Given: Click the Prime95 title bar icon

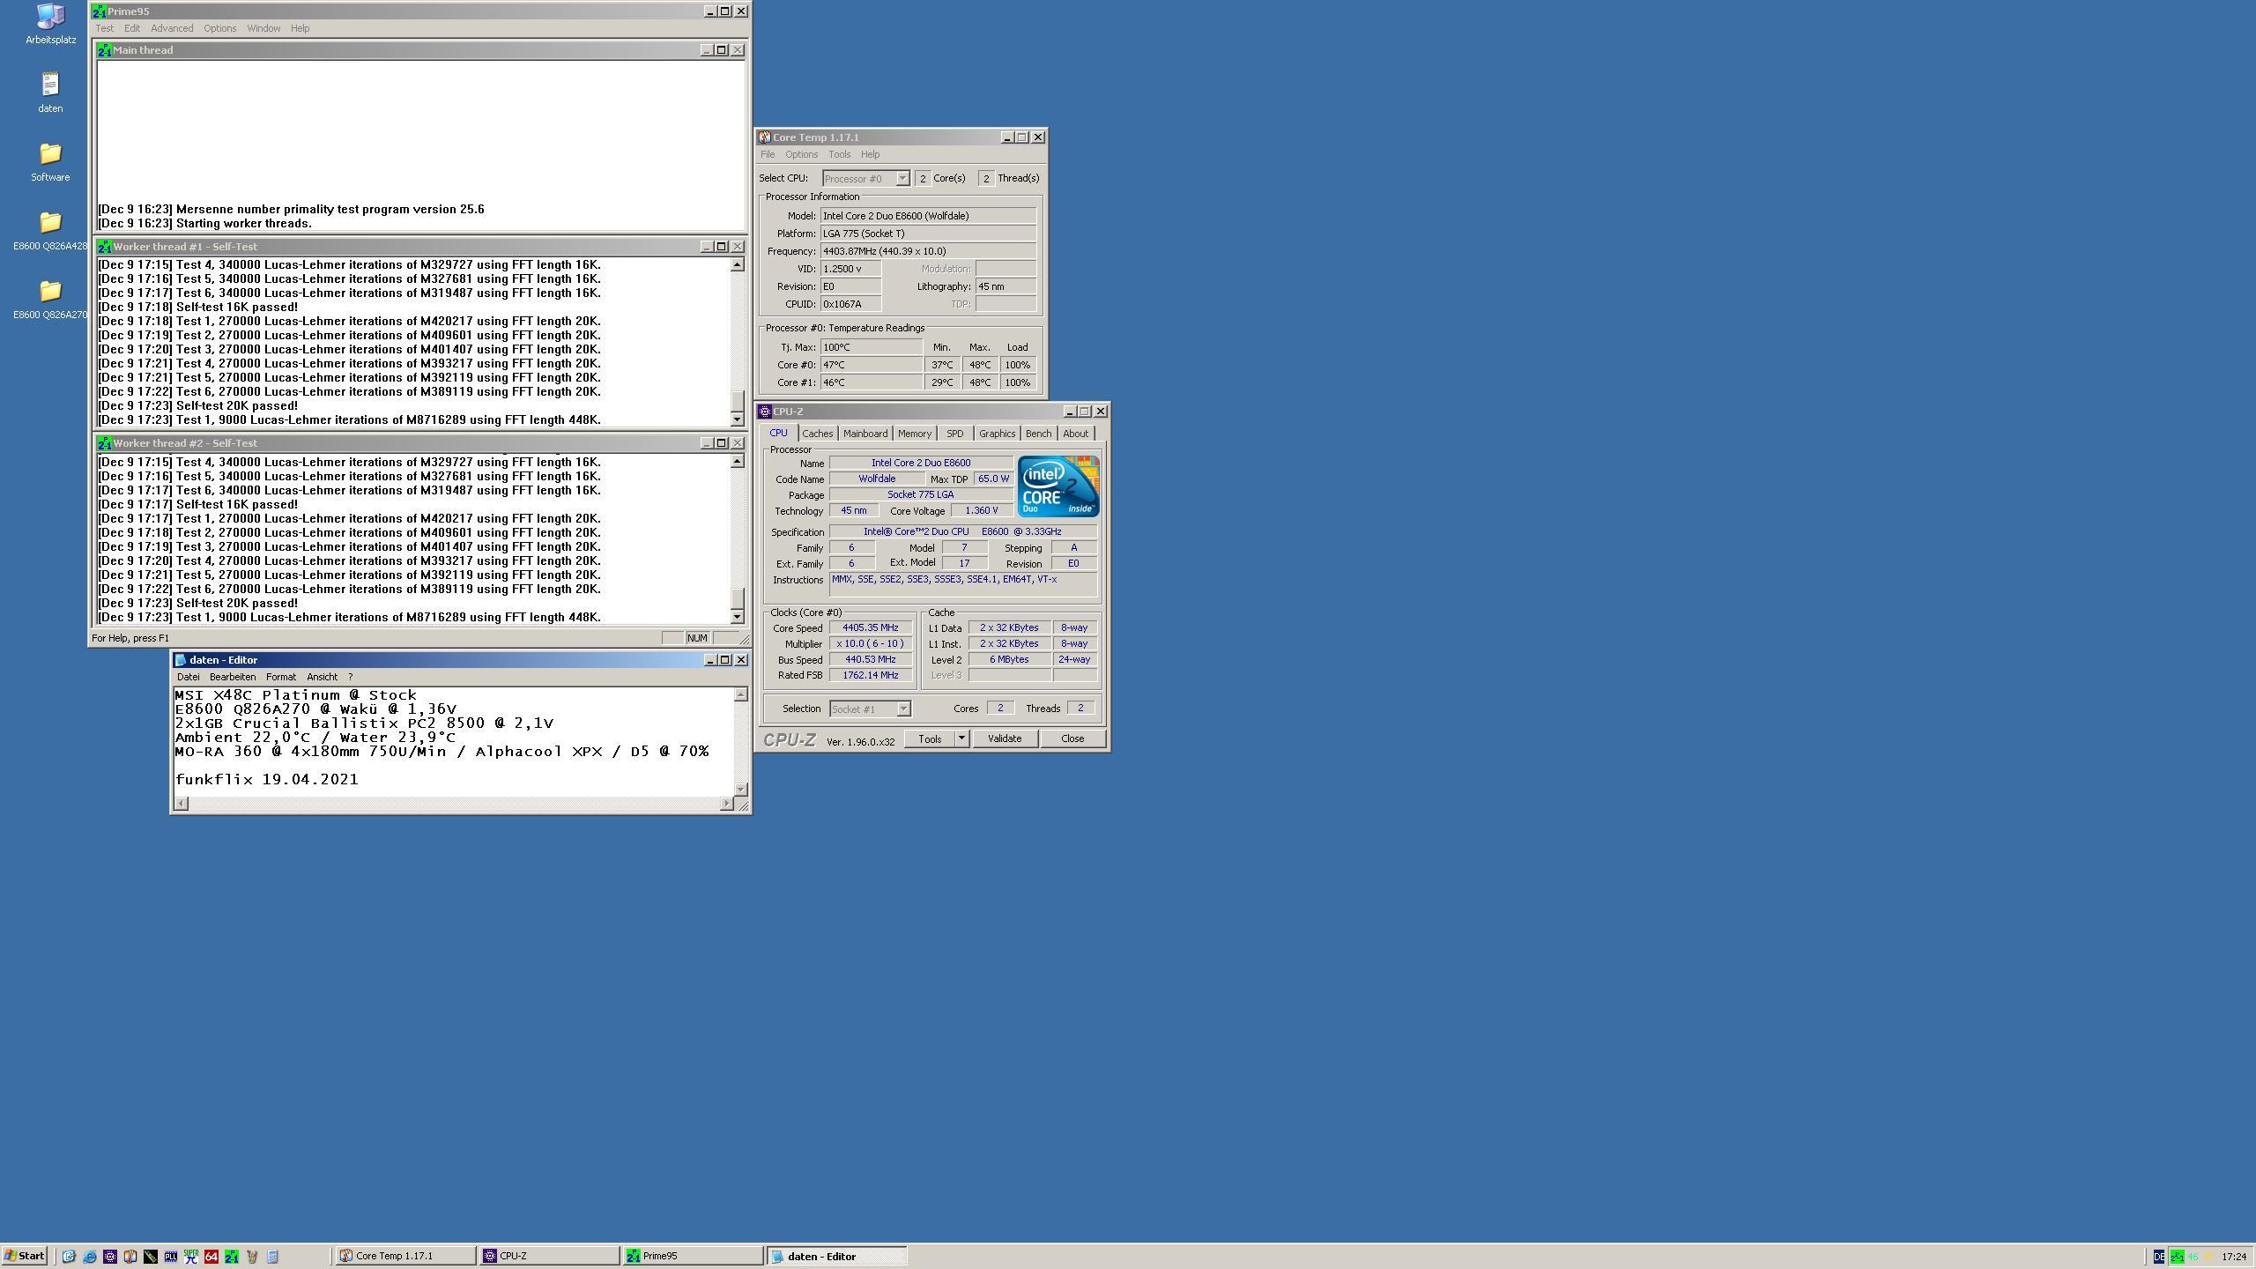Looking at the screenshot, I should 100,11.
